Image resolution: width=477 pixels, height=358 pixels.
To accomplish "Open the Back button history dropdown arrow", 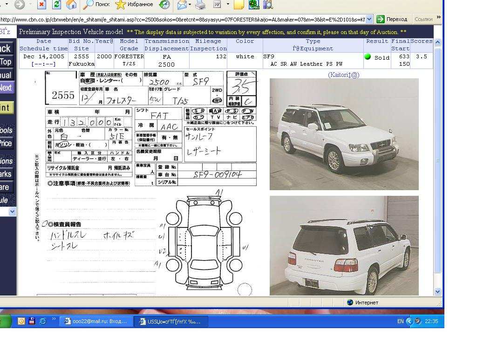I will tap(7, 4).
